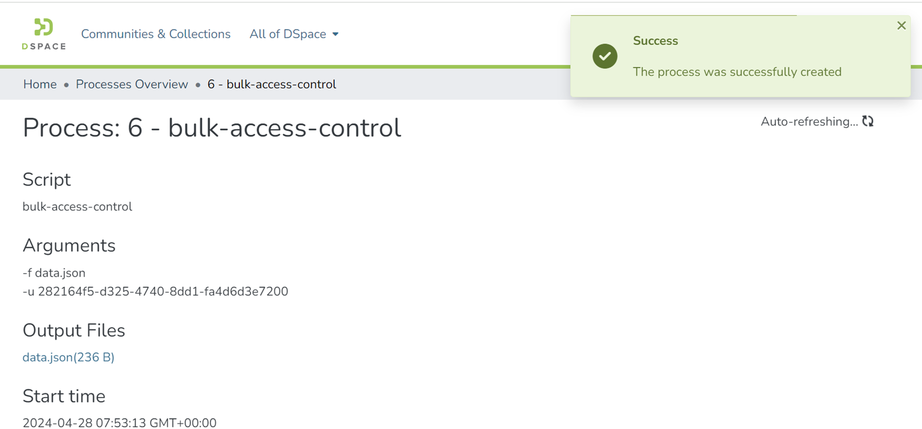
Task: Click the -f data.json argument
Action: (54, 273)
